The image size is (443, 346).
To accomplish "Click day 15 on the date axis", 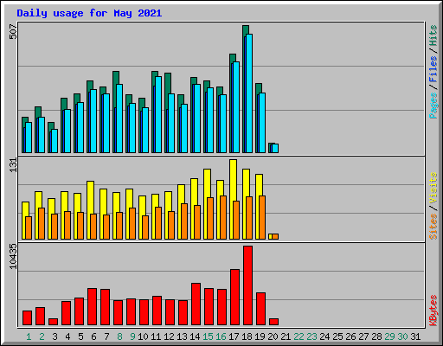I will tap(208, 336).
